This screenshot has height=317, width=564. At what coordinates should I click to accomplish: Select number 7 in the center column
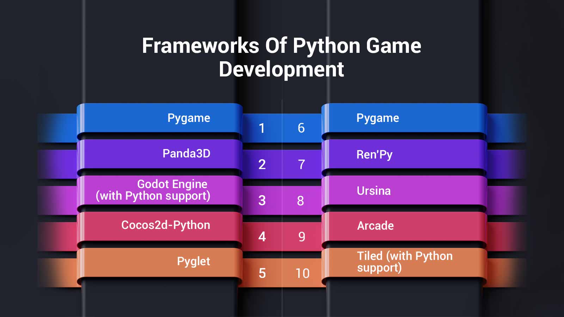pyautogui.click(x=301, y=164)
